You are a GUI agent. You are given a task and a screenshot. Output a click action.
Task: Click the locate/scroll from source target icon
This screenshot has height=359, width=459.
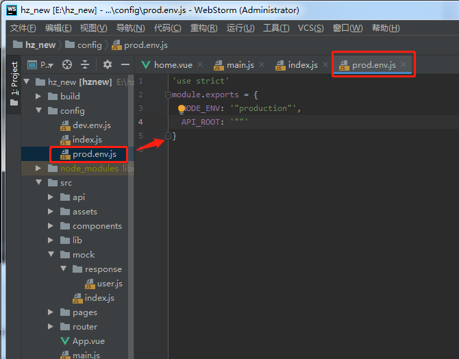(67, 64)
